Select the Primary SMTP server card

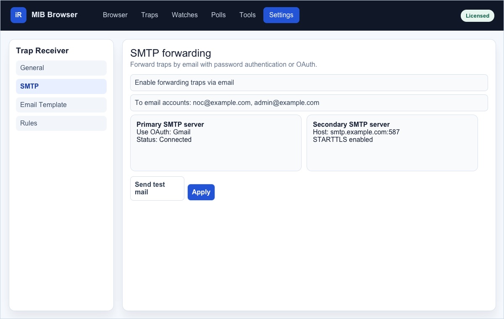pos(216,143)
